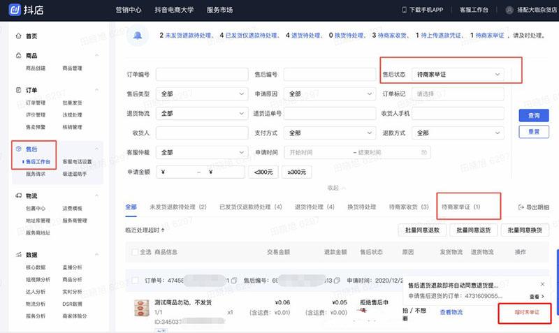Collapse the 订单 sidebar section
The height and width of the screenshot is (333, 559).
[x=97, y=90]
